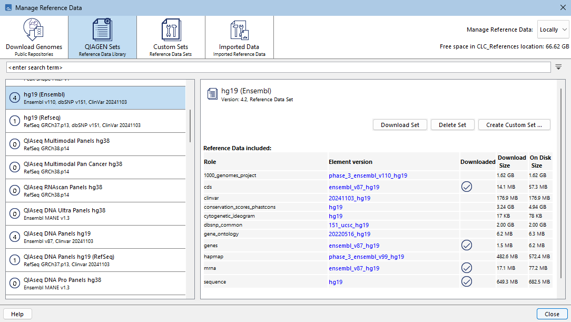The height and width of the screenshot is (322, 571).
Task: Click the downloaded checkmark for genes row
Action: [x=466, y=246]
